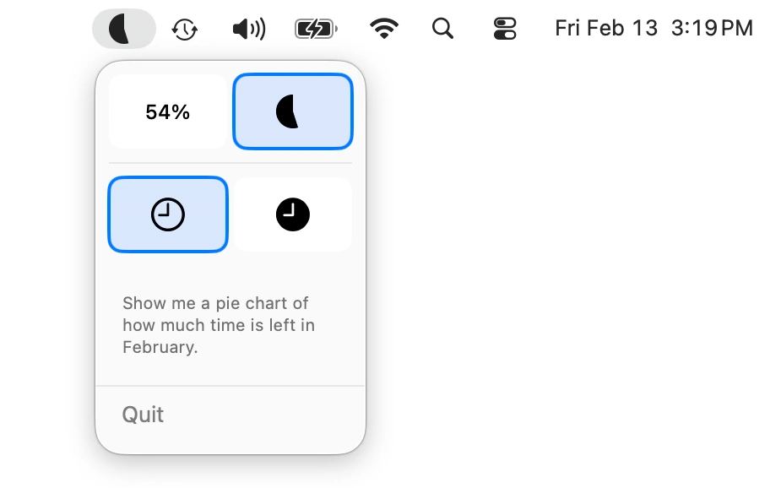Click the February time-remaining prompt text
781x488 pixels.
[x=218, y=324]
